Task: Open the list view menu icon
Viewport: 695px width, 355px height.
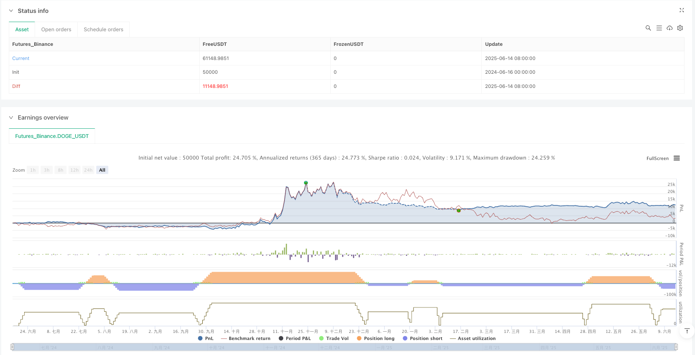Action: (659, 28)
